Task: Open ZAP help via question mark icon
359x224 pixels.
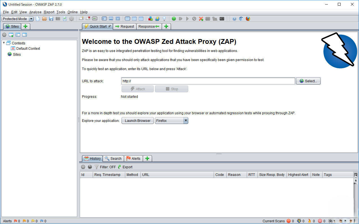Action: (x=234, y=19)
